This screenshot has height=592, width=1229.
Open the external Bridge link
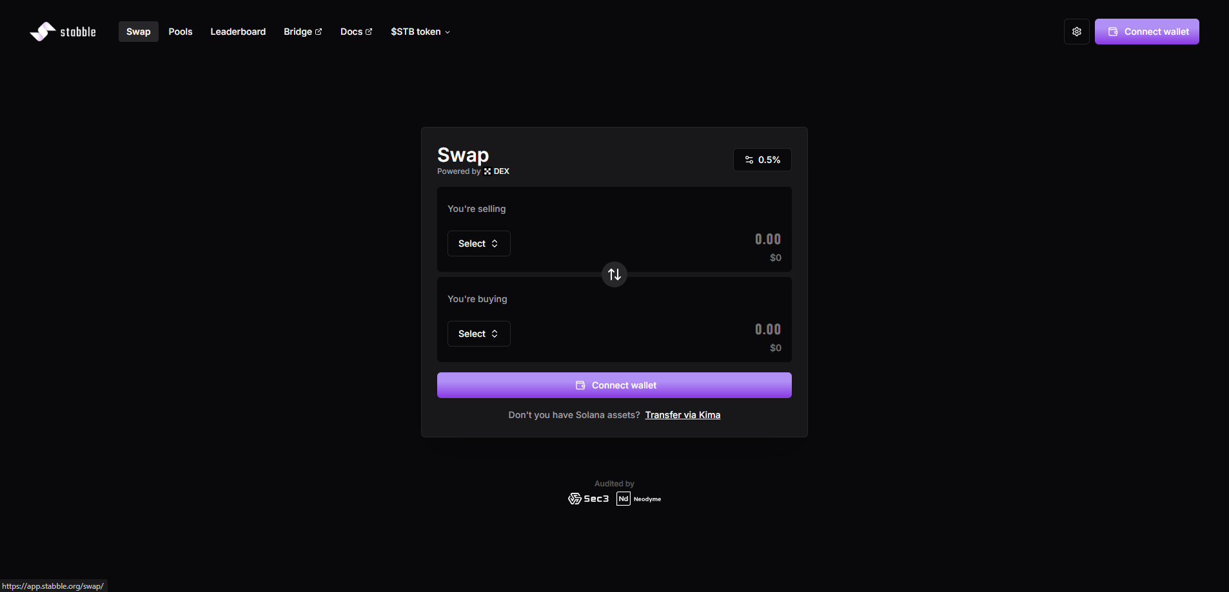[x=302, y=32]
